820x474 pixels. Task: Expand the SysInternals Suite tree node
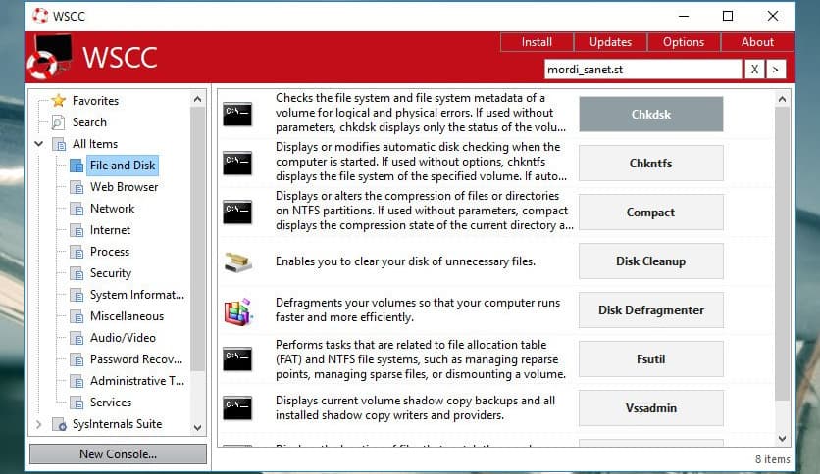coord(38,424)
